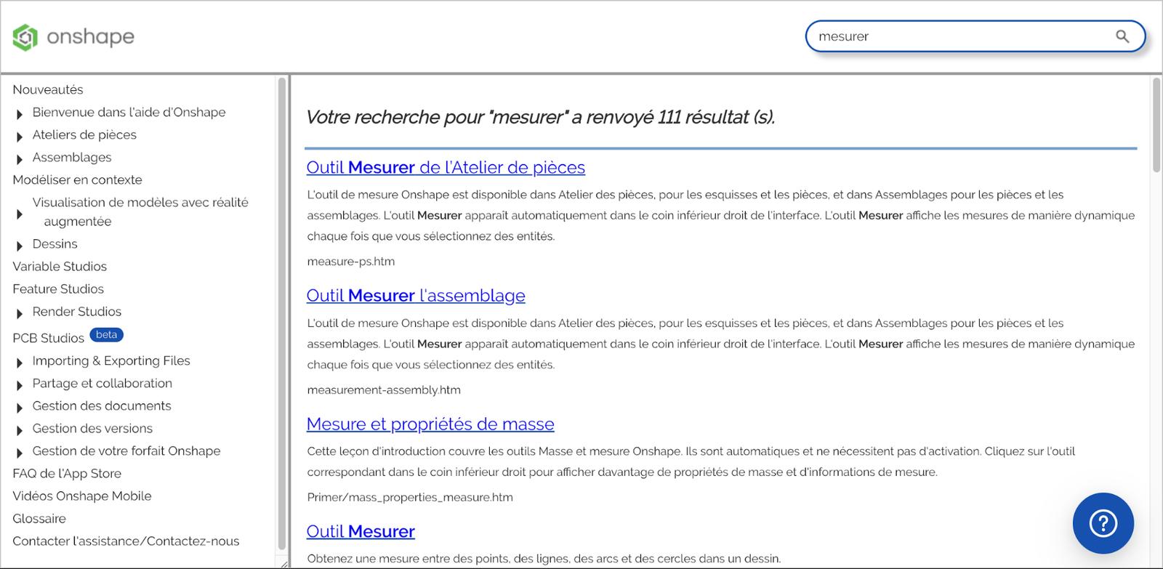The image size is (1163, 569).
Task: Click the sidebar navigation scrollbar
Action: pos(282,312)
